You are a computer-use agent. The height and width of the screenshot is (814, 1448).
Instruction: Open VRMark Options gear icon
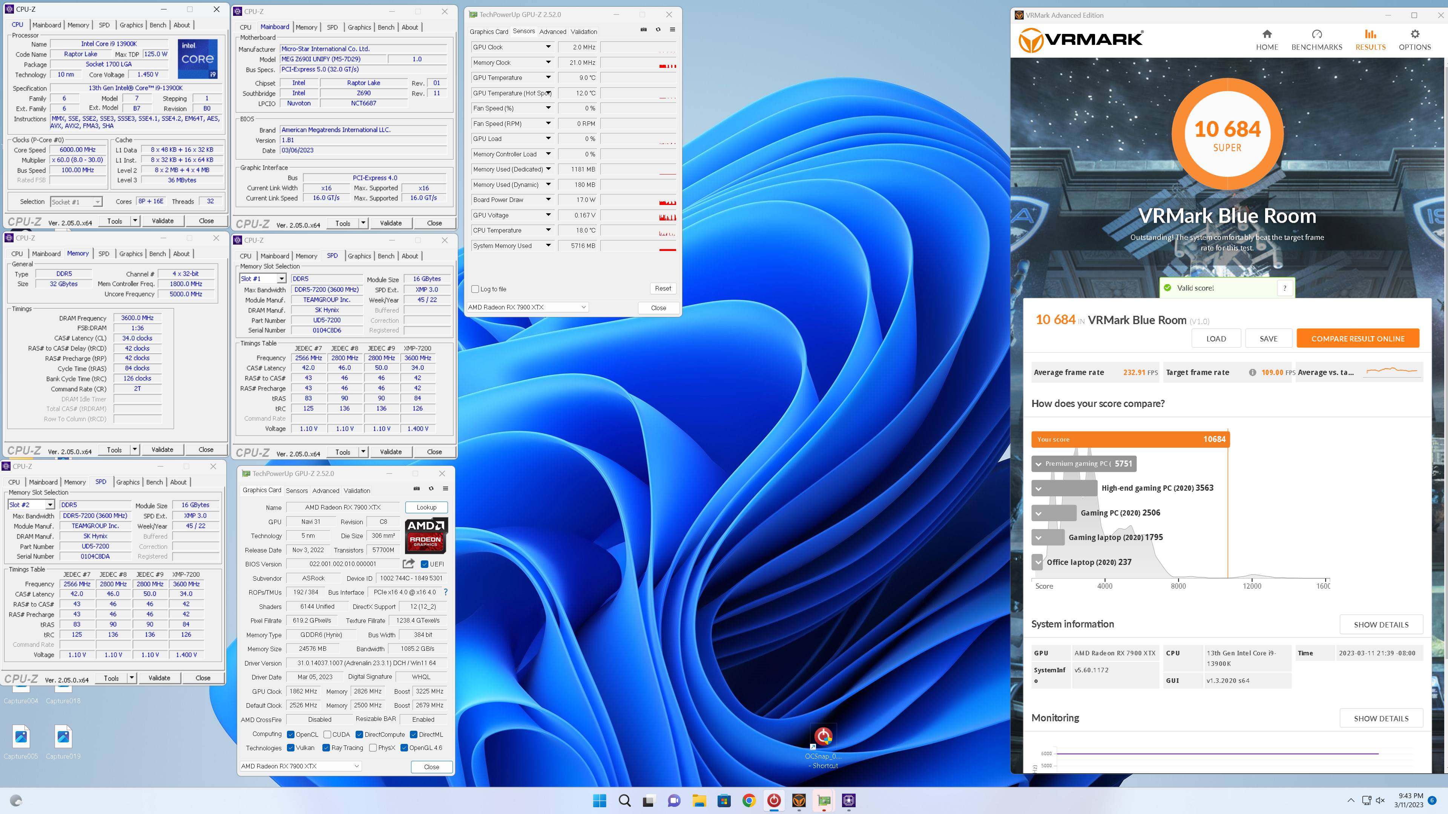click(x=1415, y=34)
